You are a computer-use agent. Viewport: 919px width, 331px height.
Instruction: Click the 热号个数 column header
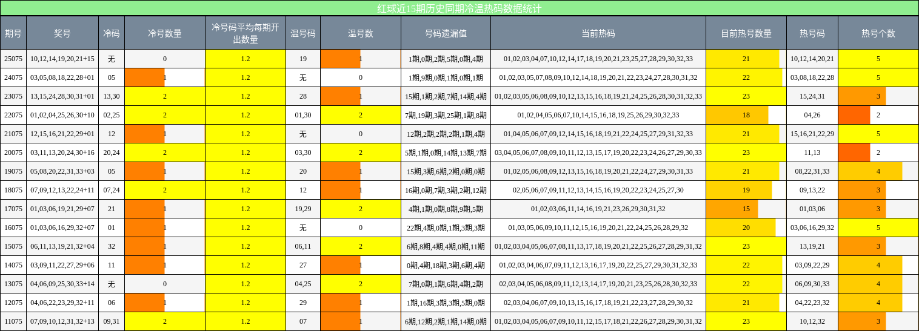pyautogui.click(x=878, y=33)
